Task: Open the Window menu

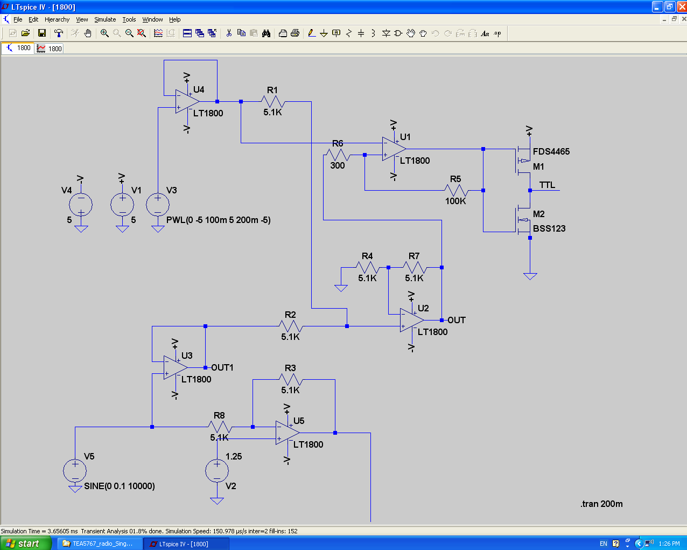Action: pos(153,19)
